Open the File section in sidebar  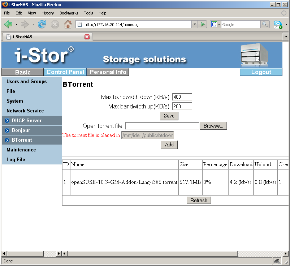click(11, 91)
